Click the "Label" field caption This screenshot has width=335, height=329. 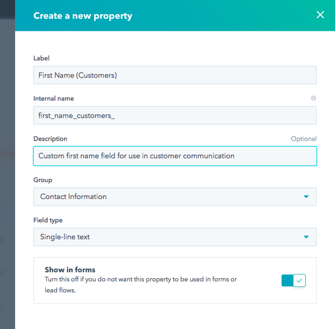coord(41,58)
